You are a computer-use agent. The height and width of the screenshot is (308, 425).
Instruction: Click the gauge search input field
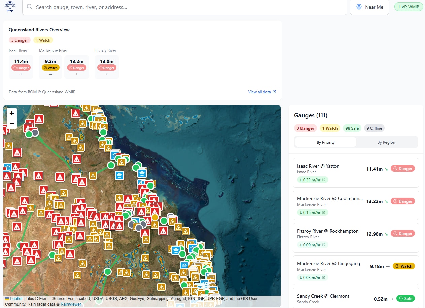point(168,7)
